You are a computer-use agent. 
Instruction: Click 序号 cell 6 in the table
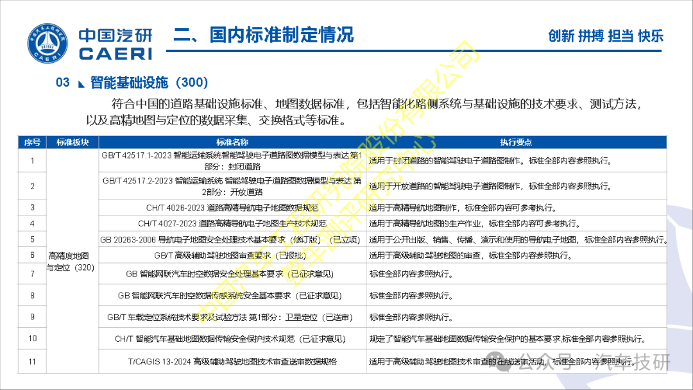(32, 255)
